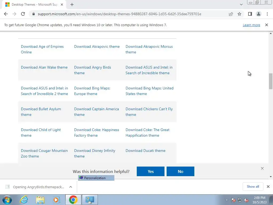Show hidden system tray icons
This screenshot has width=273, height=205.
coord(227,200)
